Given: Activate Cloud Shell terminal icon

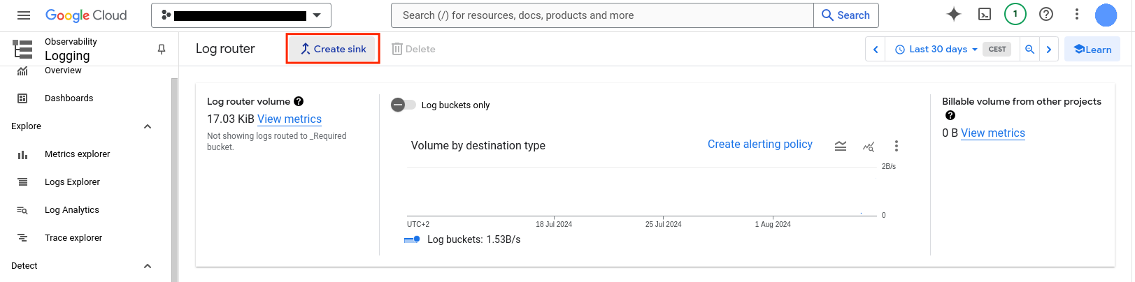Looking at the screenshot, I should pos(985,14).
